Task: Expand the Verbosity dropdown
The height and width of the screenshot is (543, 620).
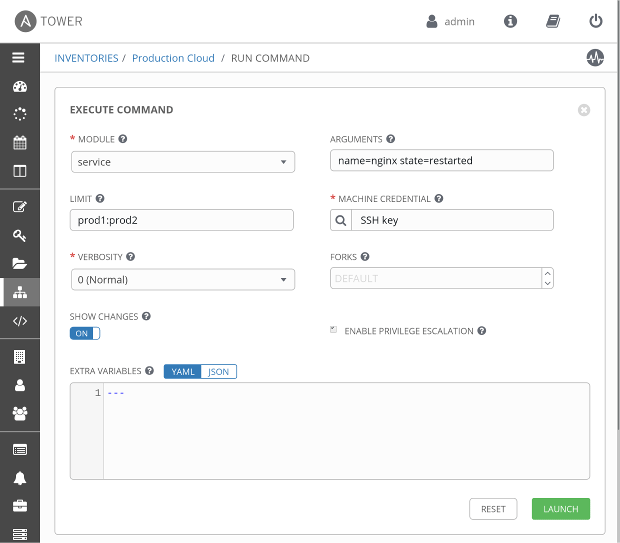Action: [x=183, y=279]
